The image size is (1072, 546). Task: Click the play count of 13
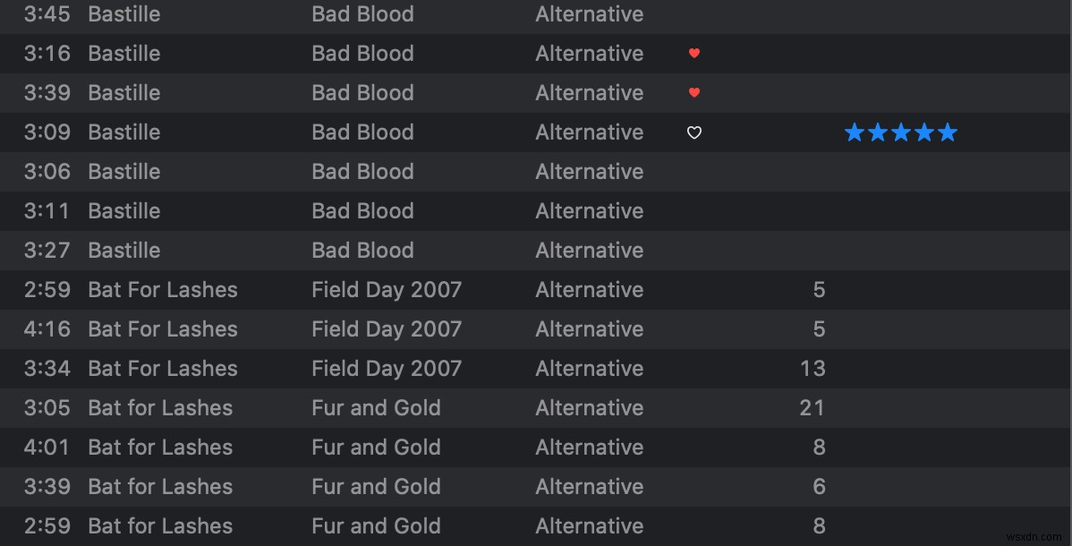click(813, 369)
